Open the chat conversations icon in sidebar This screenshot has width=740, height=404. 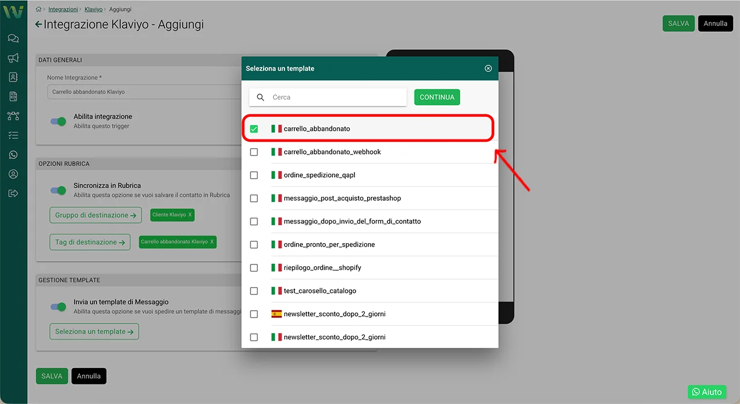13,39
